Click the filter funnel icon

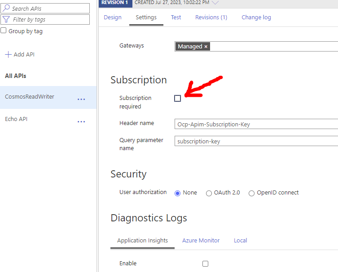(x=6, y=19)
